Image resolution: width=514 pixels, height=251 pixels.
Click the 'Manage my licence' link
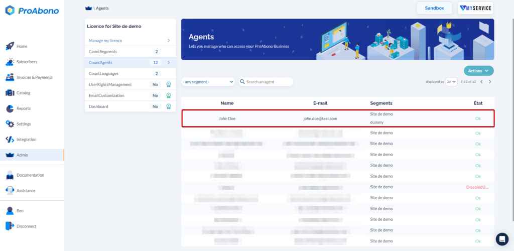click(105, 41)
